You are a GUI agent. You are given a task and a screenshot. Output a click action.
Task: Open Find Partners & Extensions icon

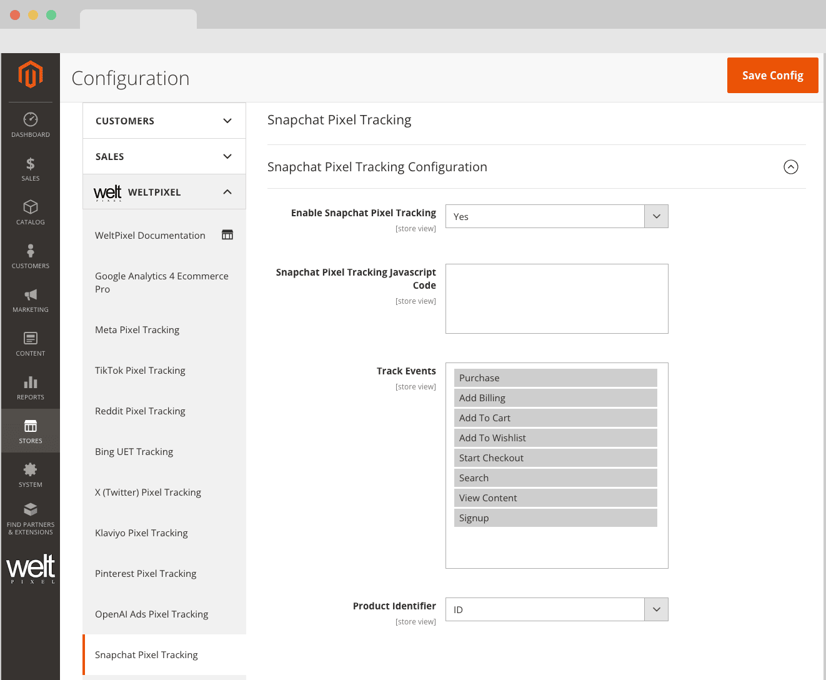pyautogui.click(x=31, y=509)
